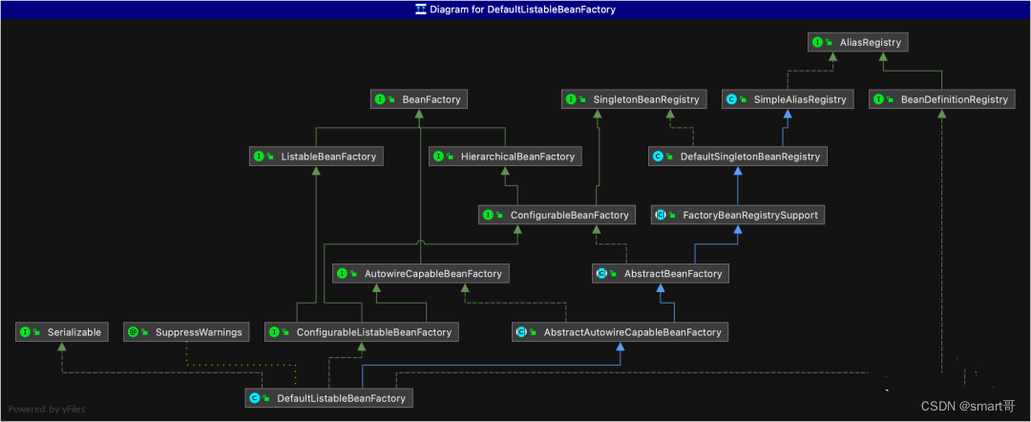
Task: Select the 'HierarchicalBeanFactory' label
Action: pyautogui.click(x=518, y=157)
